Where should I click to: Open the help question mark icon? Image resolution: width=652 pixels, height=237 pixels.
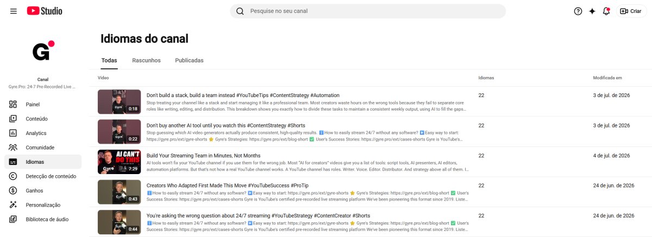coord(578,11)
